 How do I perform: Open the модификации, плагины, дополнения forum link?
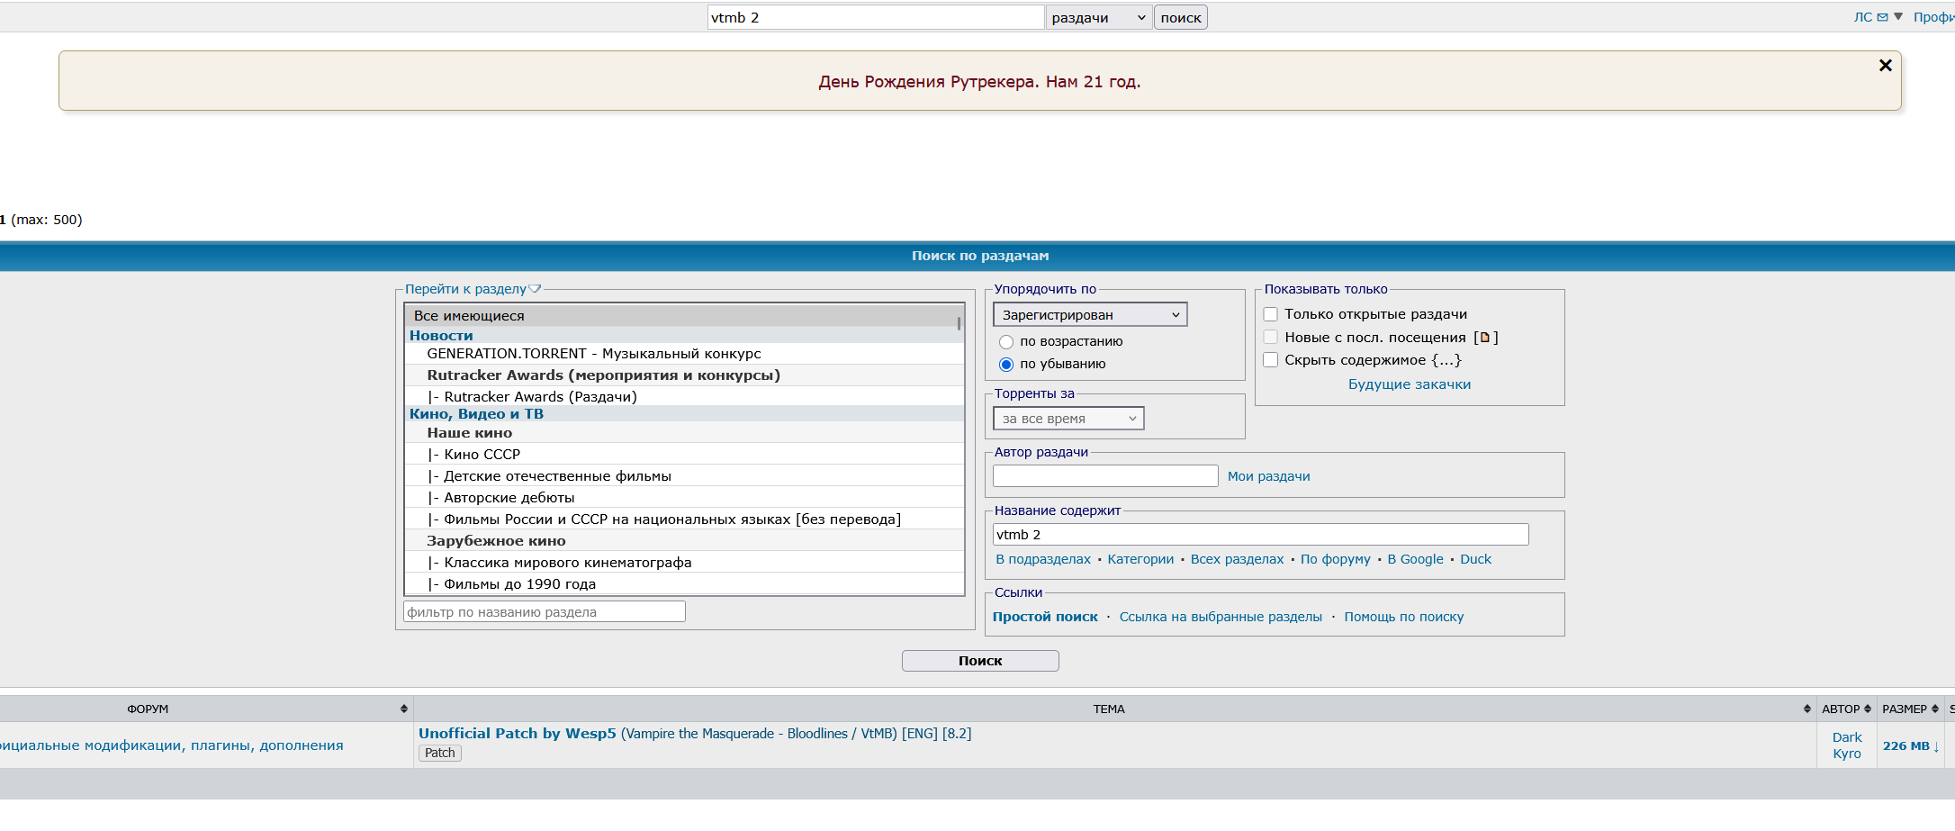(x=171, y=745)
